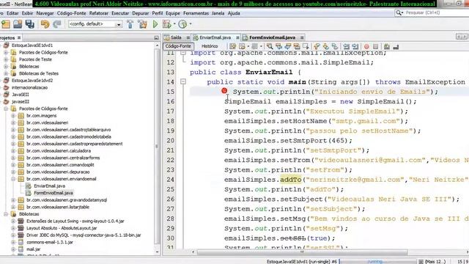Click the Build Project hammer icon

pos(130,24)
